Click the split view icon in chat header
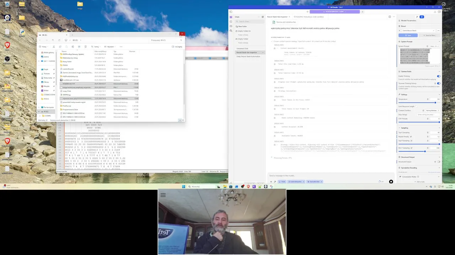This screenshot has height=255, width=455. click(x=390, y=17)
